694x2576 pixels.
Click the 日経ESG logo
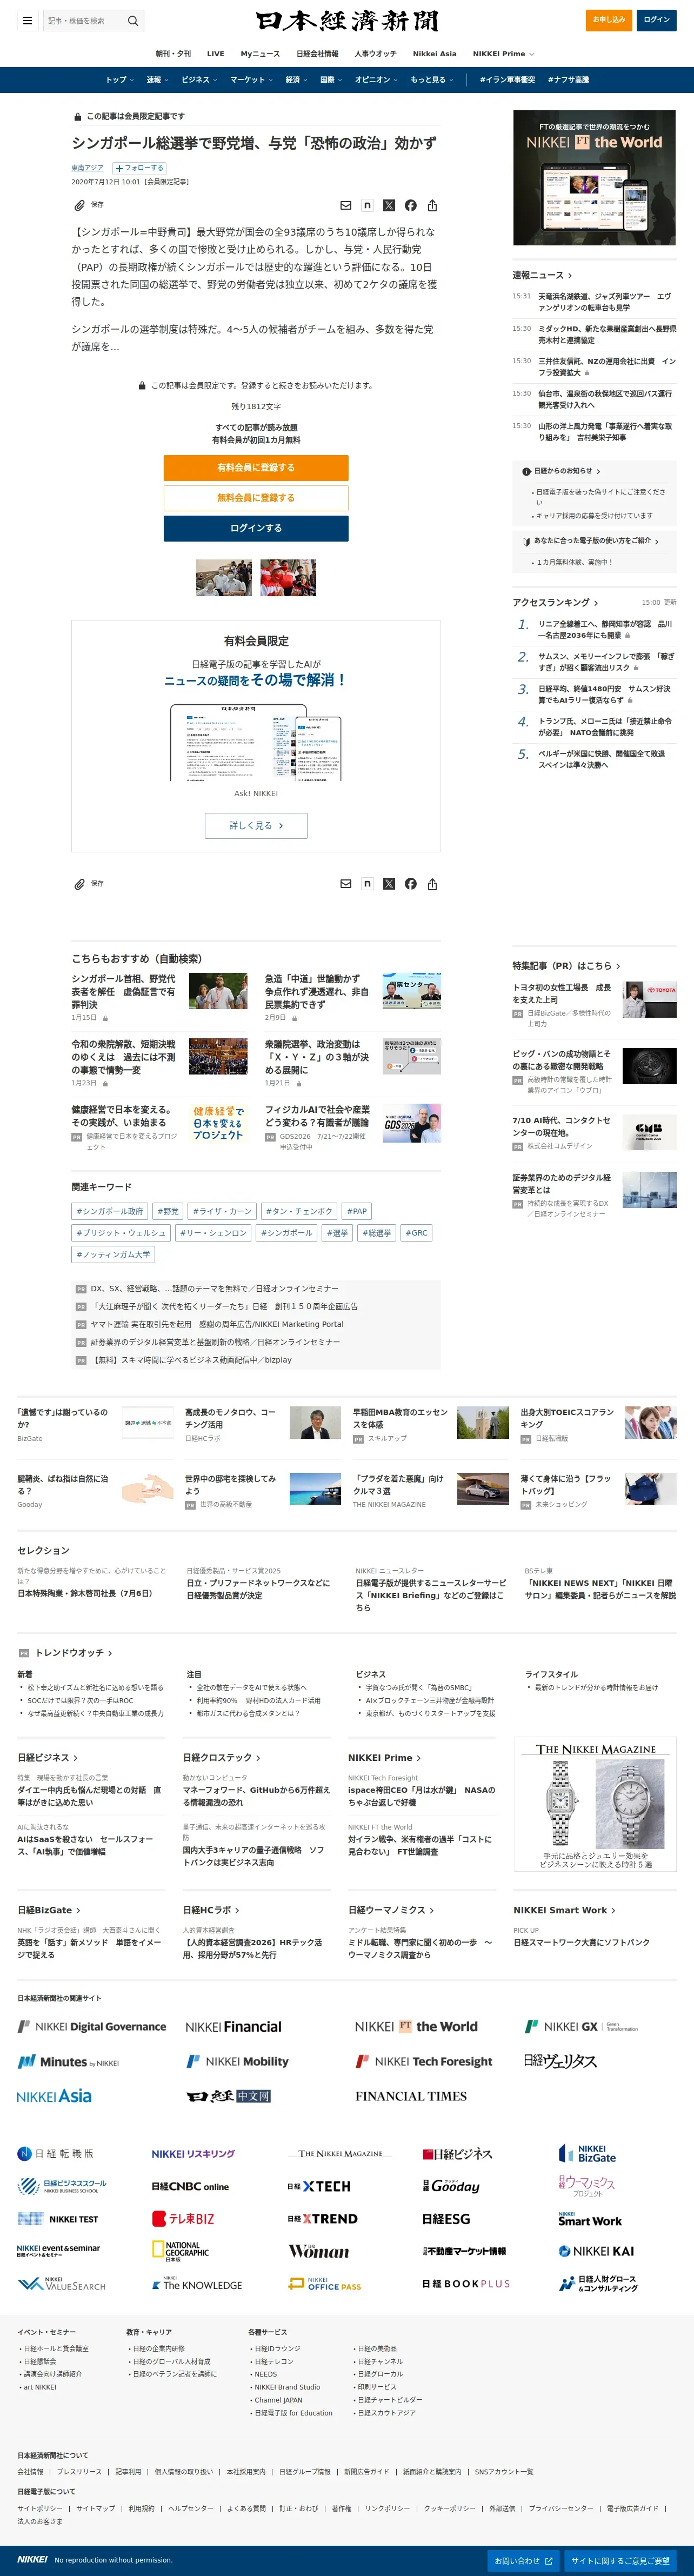pos(446,2218)
